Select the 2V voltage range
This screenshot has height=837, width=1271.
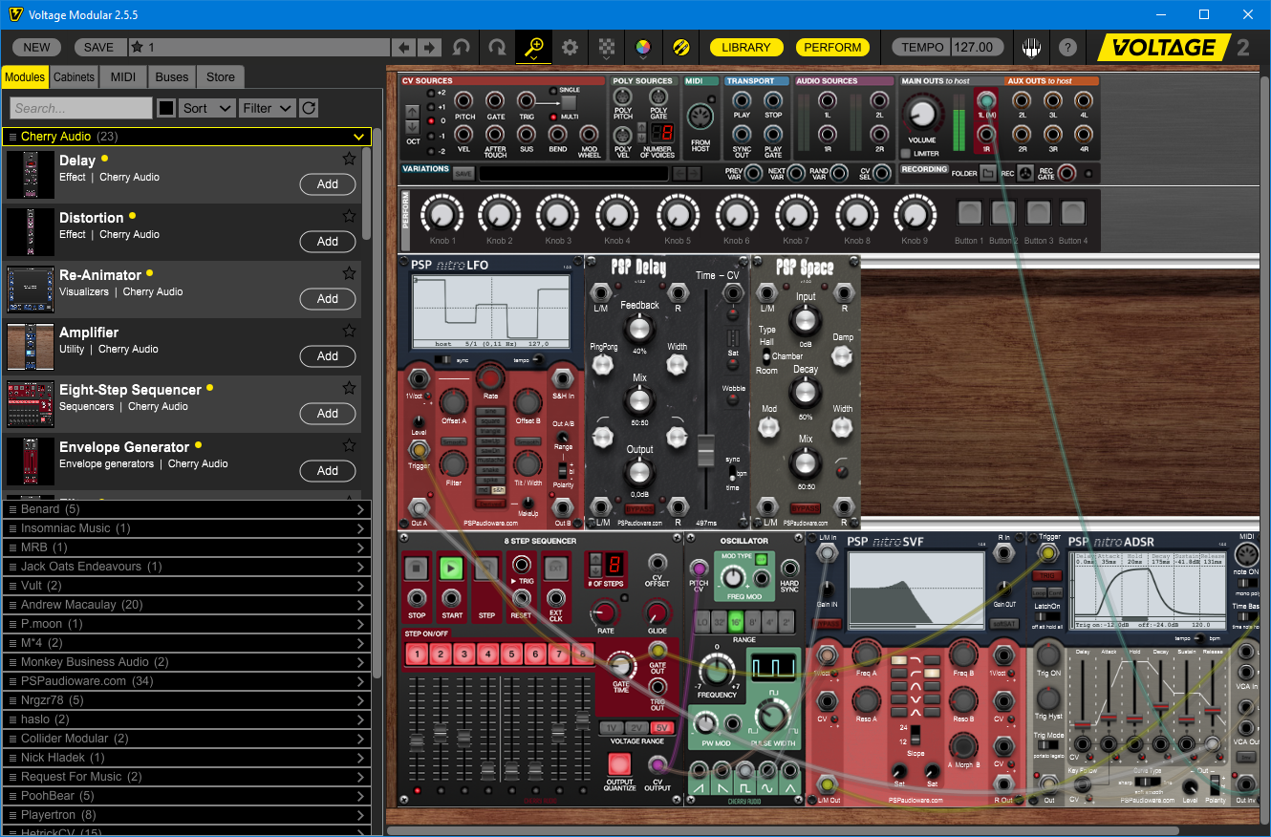tap(637, 727)
